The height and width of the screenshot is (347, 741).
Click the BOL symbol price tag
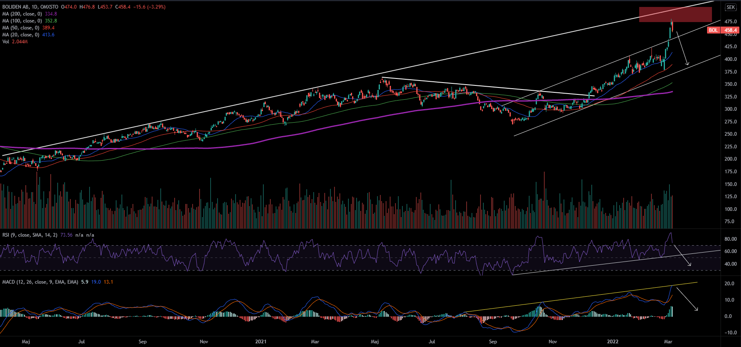click(x=713, y=30)
